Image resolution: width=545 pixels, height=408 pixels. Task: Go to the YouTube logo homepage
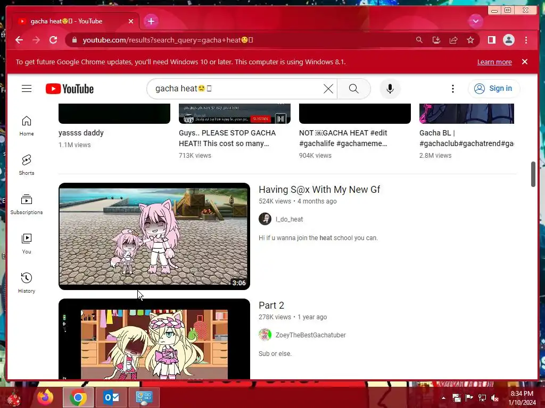tap(70, 89)
